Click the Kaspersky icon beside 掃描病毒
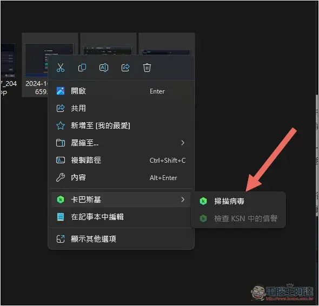The height and width of the screenshot is (306, 319). [203, 201]
